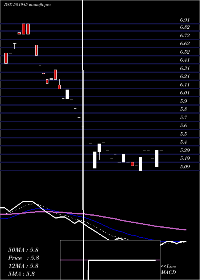Click the 6.31 price axis label

pos(185,68)
